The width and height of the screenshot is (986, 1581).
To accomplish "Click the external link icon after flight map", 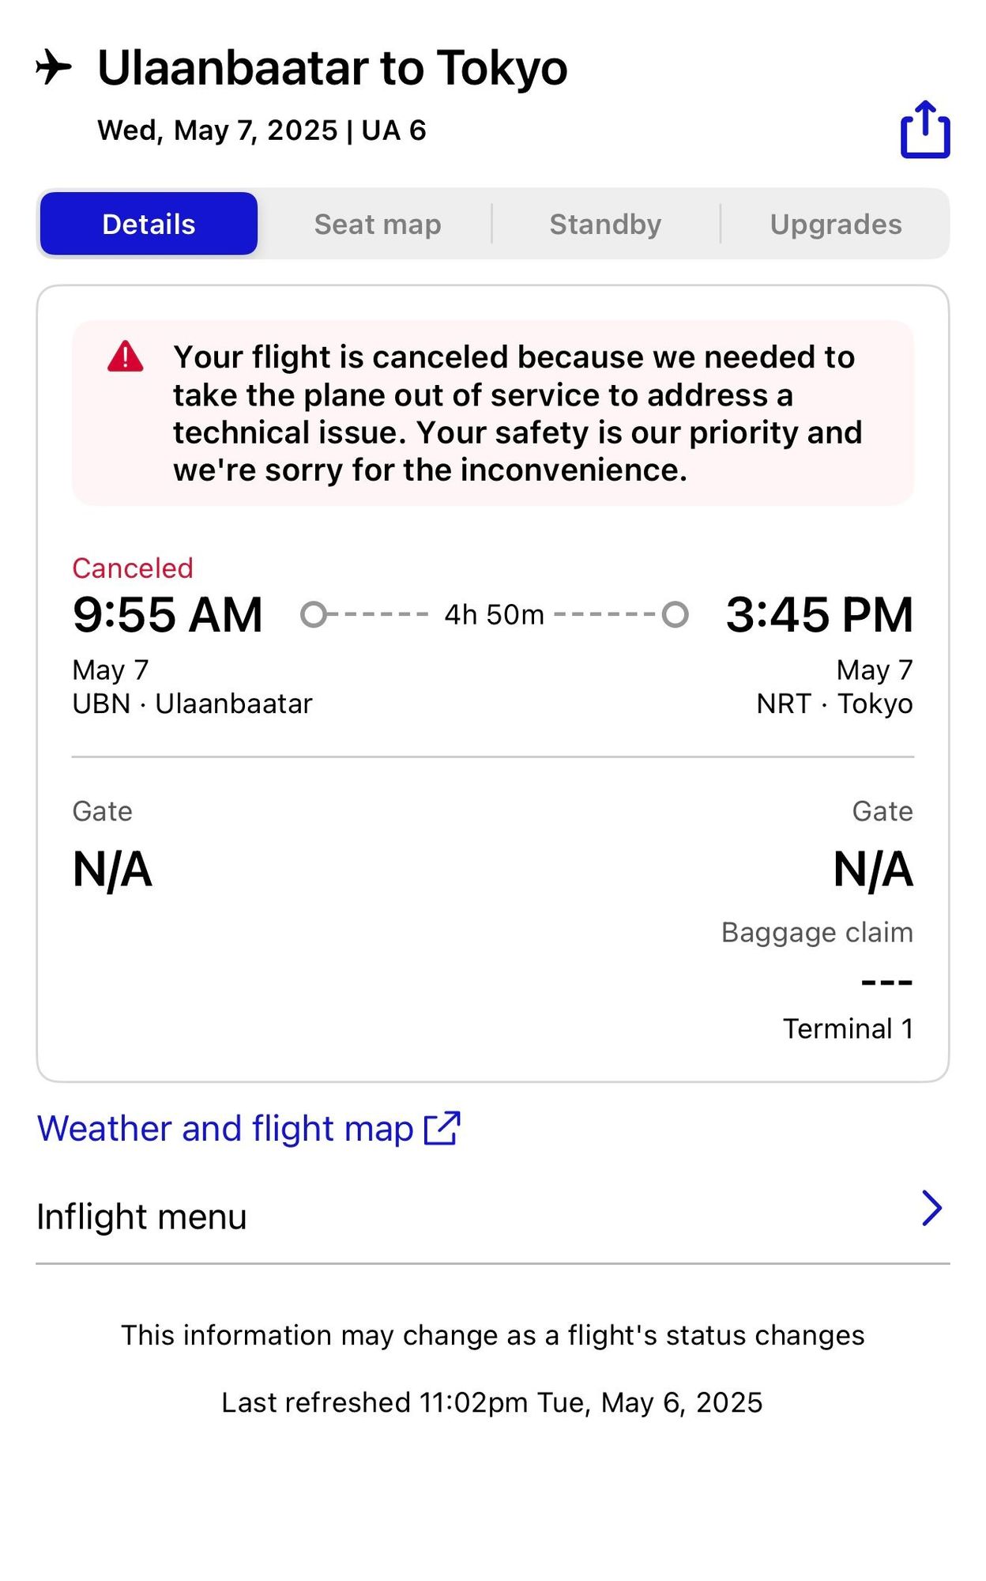I will (x=442, y=1128).
